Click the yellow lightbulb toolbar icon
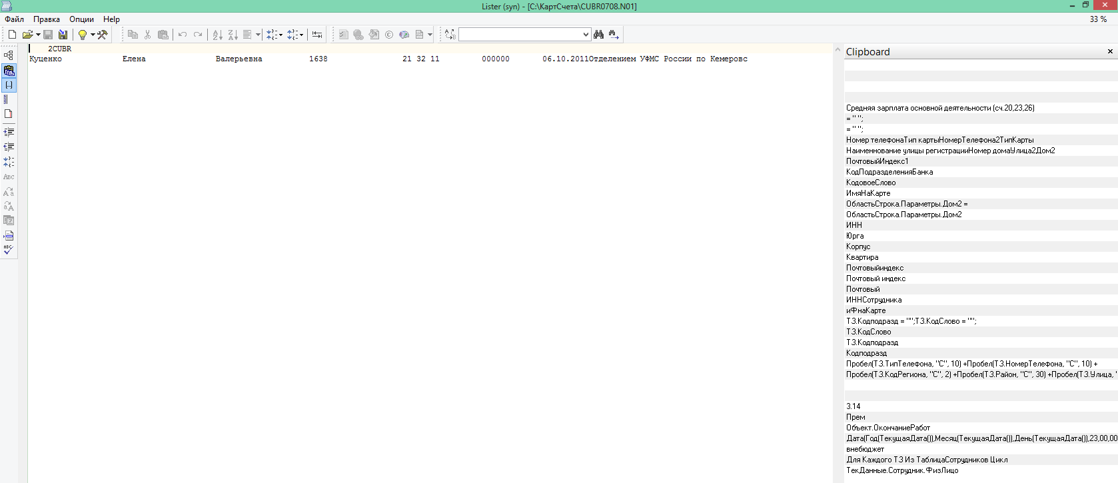Viewport: 1118px width, 483px height. pos(83,35)
